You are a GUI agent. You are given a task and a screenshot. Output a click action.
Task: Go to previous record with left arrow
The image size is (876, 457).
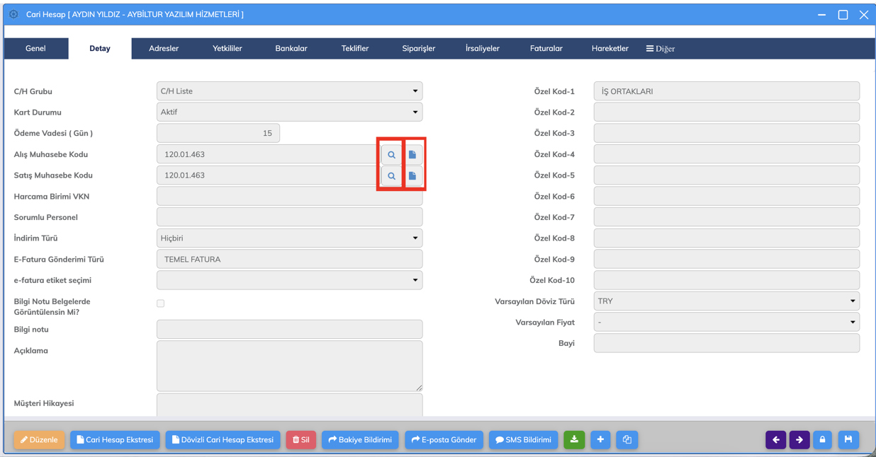pos(775,440)
